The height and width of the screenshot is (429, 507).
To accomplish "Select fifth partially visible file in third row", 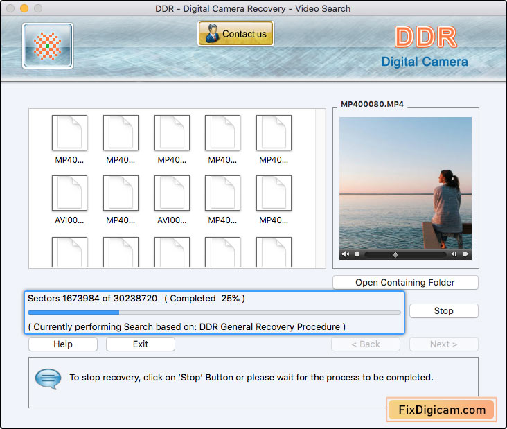I will click(274, 252).
